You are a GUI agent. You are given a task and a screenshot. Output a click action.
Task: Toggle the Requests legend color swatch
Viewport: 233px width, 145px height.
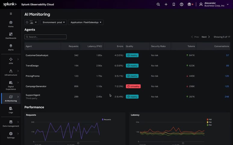coord(103,119)
